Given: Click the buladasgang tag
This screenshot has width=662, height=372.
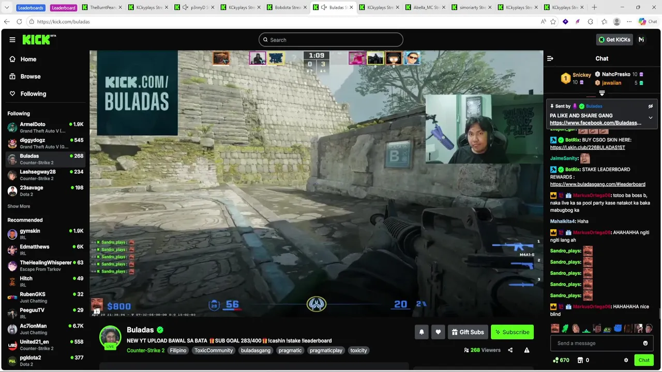Looking at the screenshot, I should click(x=255, y=350).
